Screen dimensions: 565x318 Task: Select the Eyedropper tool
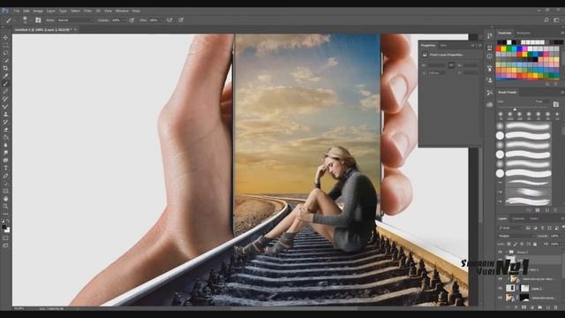click(5, 76)
